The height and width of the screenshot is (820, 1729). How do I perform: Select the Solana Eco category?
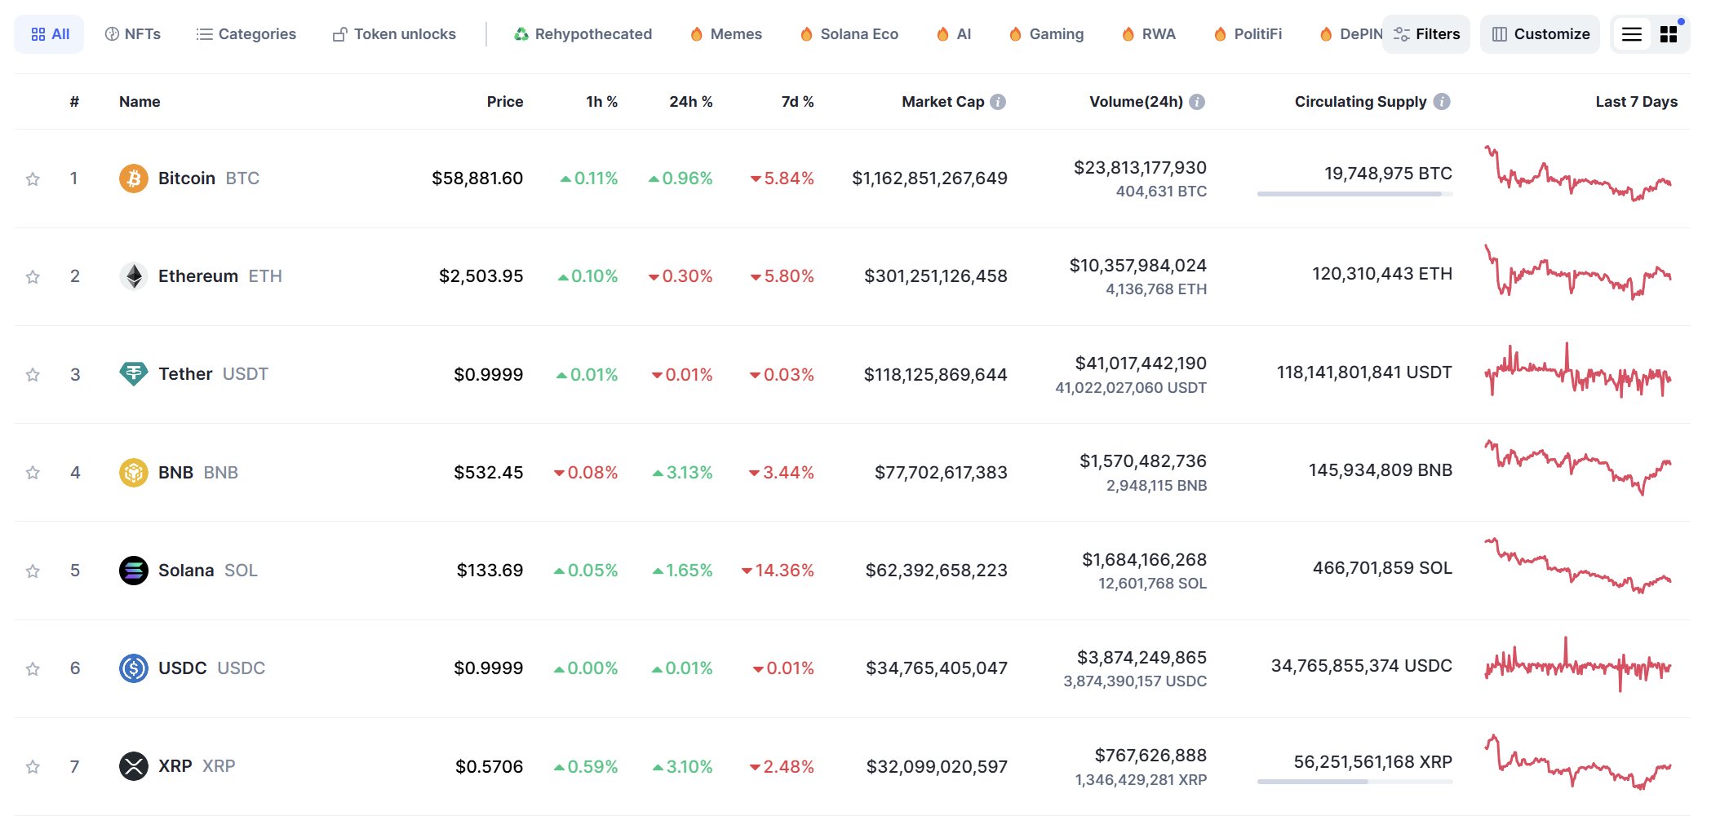(x=849, y=34)
